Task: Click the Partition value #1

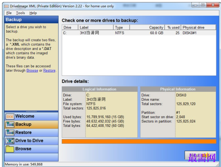Action: [x=178, y=113]
